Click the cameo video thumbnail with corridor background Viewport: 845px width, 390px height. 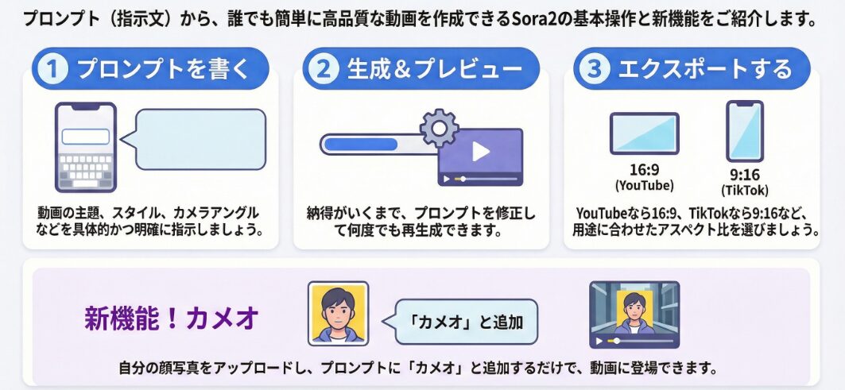(x=634, y=315)
